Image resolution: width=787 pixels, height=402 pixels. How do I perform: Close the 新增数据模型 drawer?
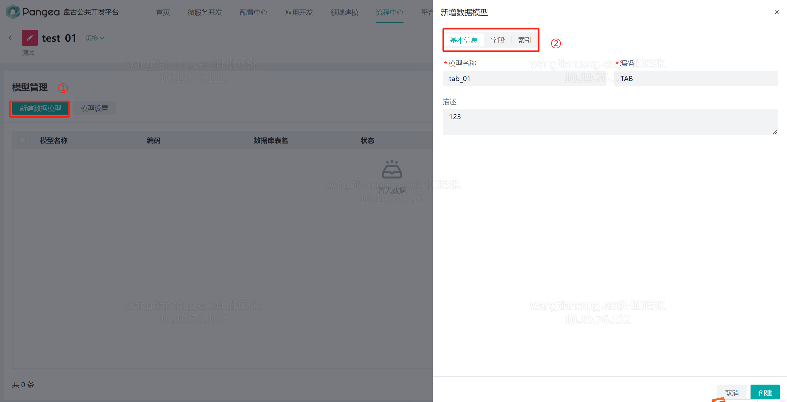[x=776, y=12]
